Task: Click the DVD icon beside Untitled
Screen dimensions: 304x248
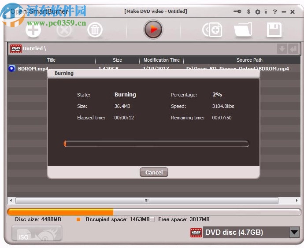Action: 16,48
